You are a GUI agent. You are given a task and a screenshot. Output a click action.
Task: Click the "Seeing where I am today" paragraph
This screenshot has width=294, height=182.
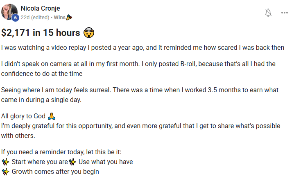click(138, 95)
